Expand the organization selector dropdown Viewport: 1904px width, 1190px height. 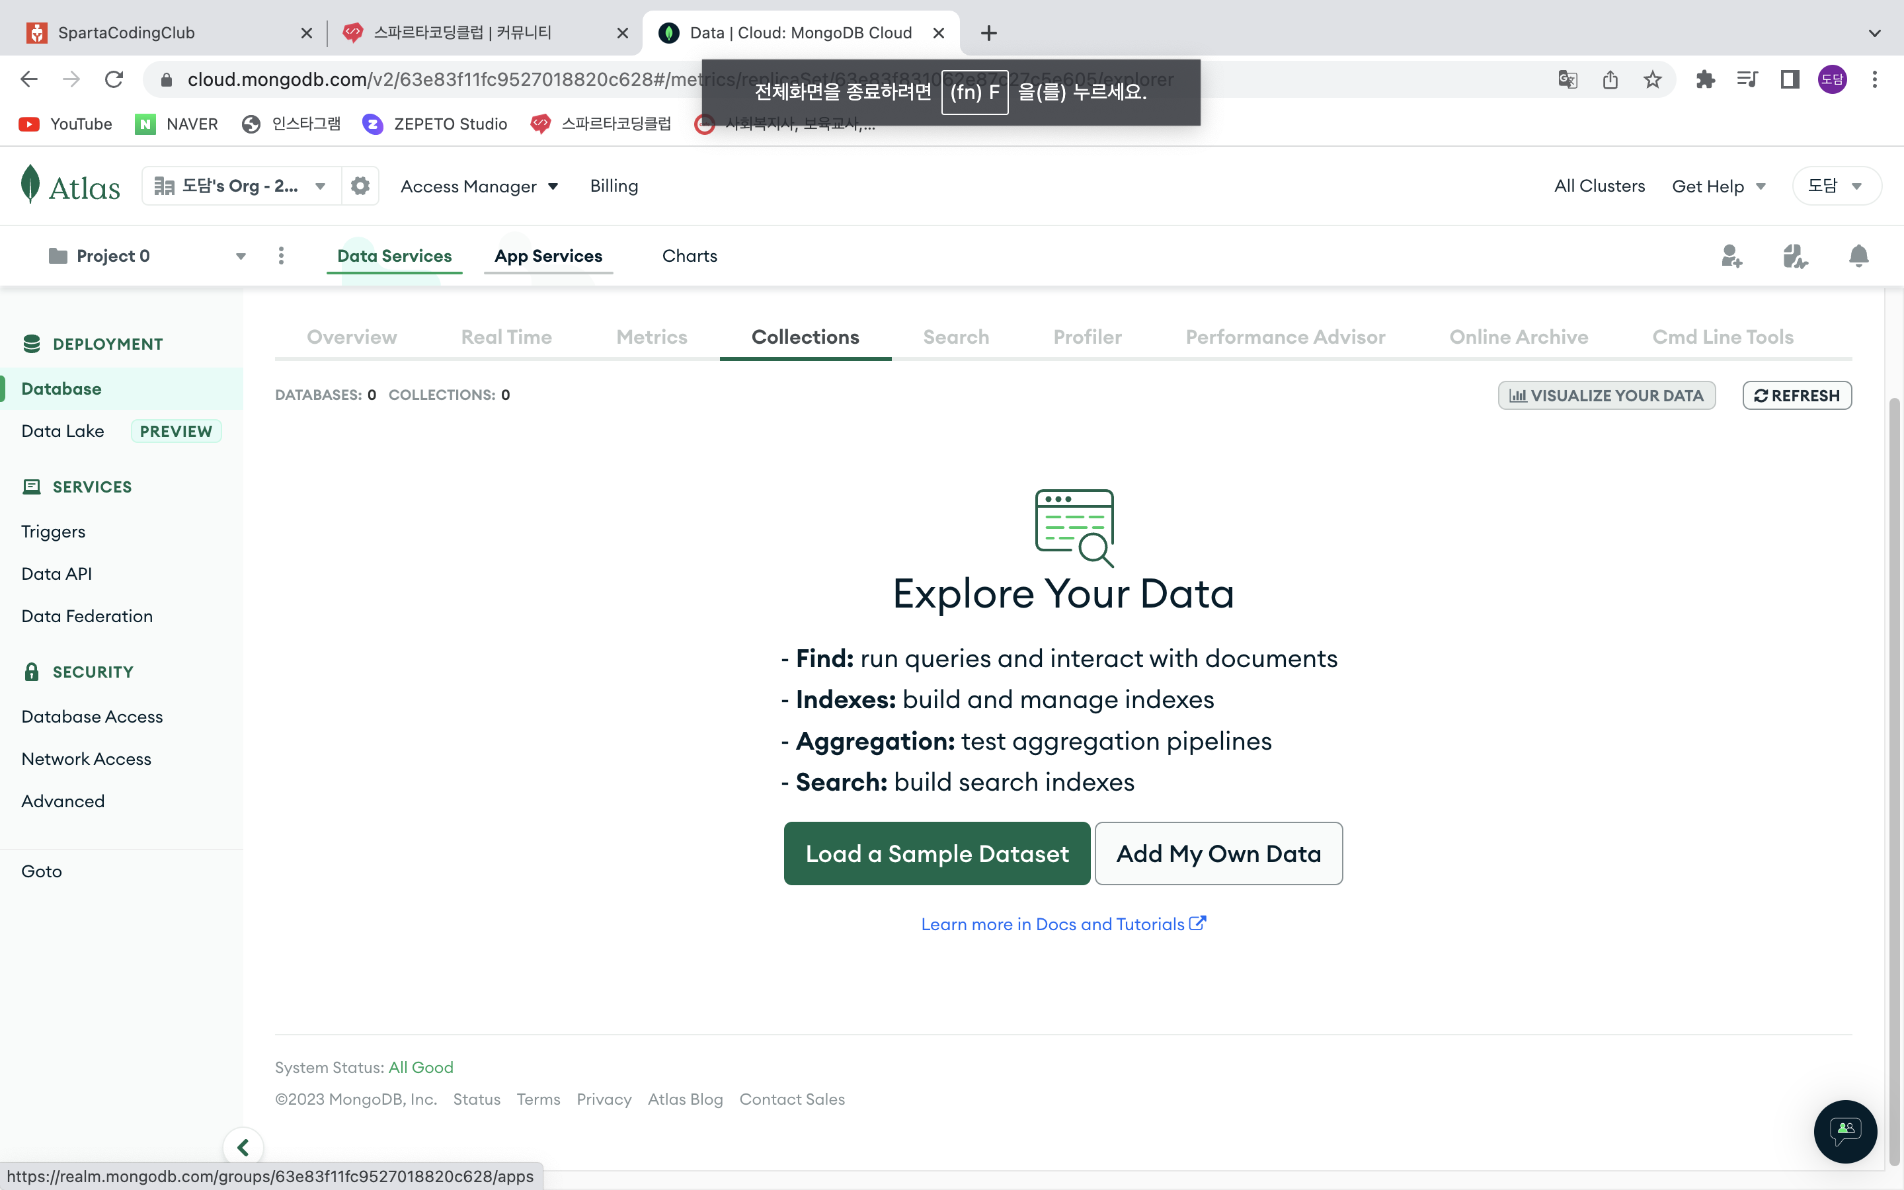pos(241,186)
